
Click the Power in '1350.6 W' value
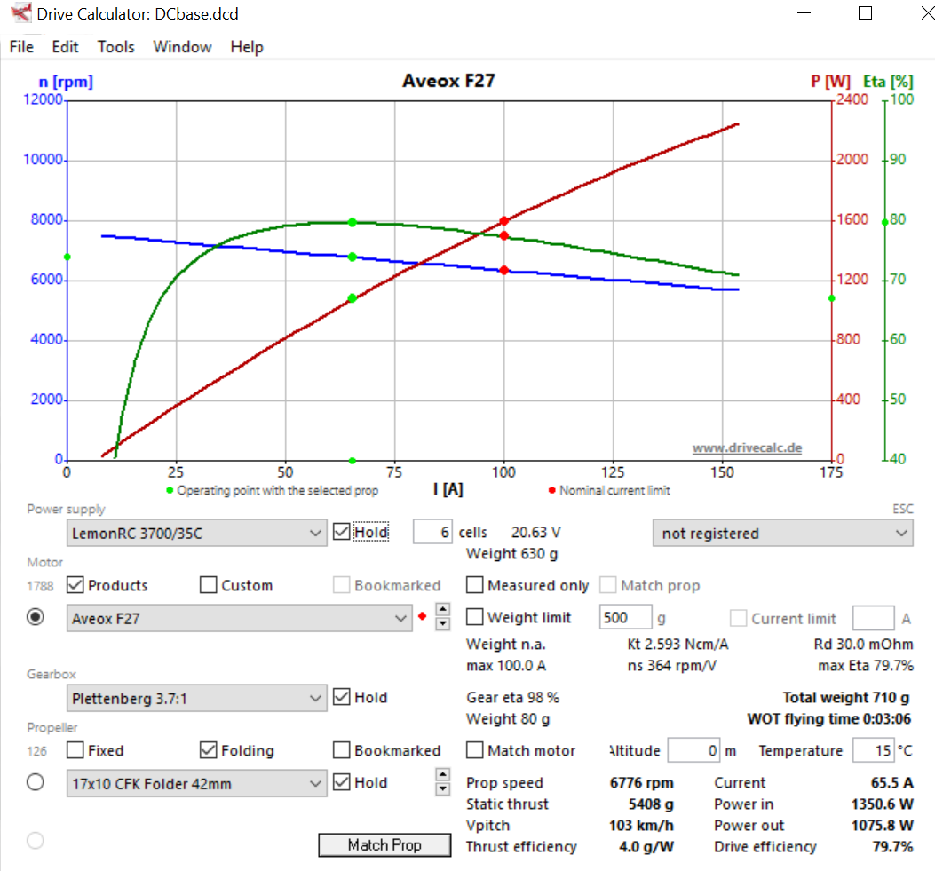point(882,804)
